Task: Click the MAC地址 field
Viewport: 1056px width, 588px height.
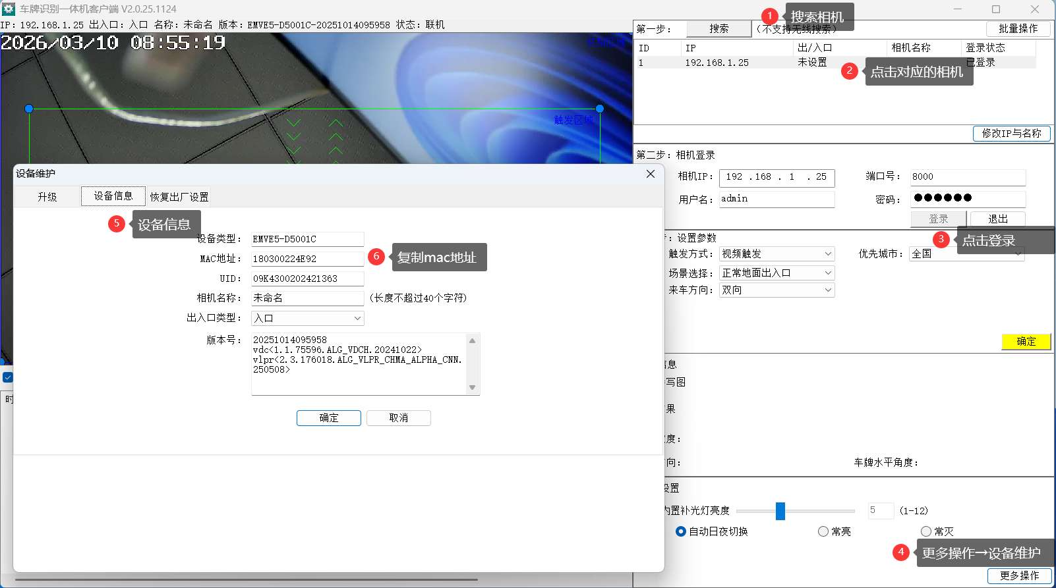Action: pos(307,259)
